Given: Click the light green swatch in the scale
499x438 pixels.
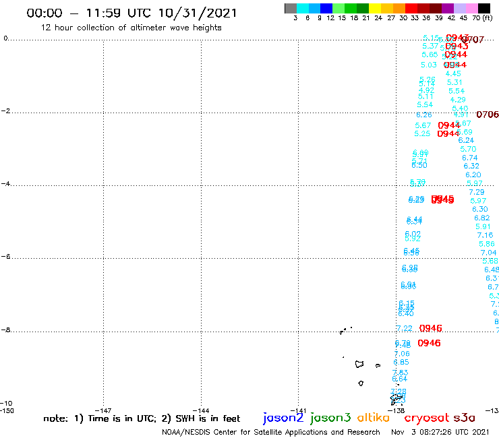Looking at the screenshot, I should pos(339,8).
